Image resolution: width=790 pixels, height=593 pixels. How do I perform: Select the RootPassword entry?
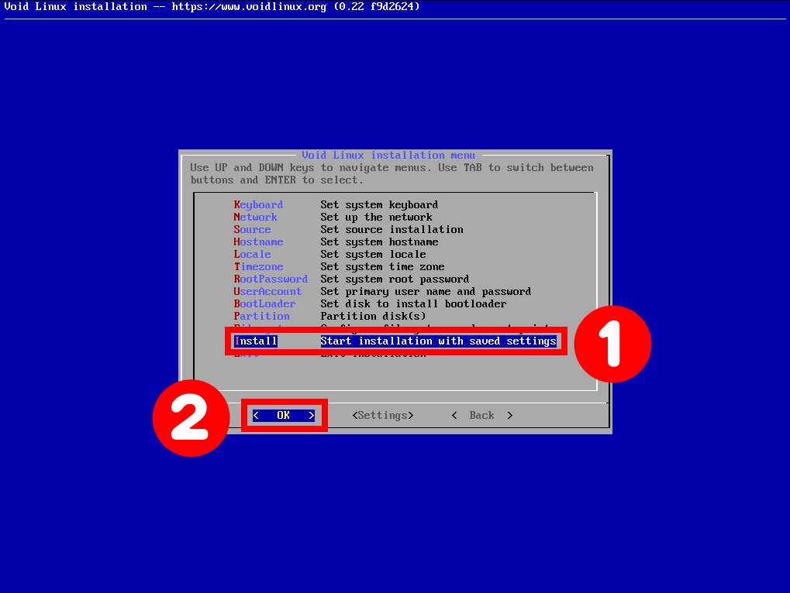[x=351, y=279]
